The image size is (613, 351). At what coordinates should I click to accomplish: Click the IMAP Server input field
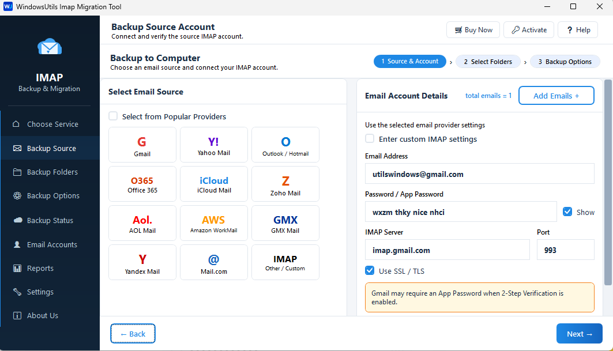(x=447, y=250)
